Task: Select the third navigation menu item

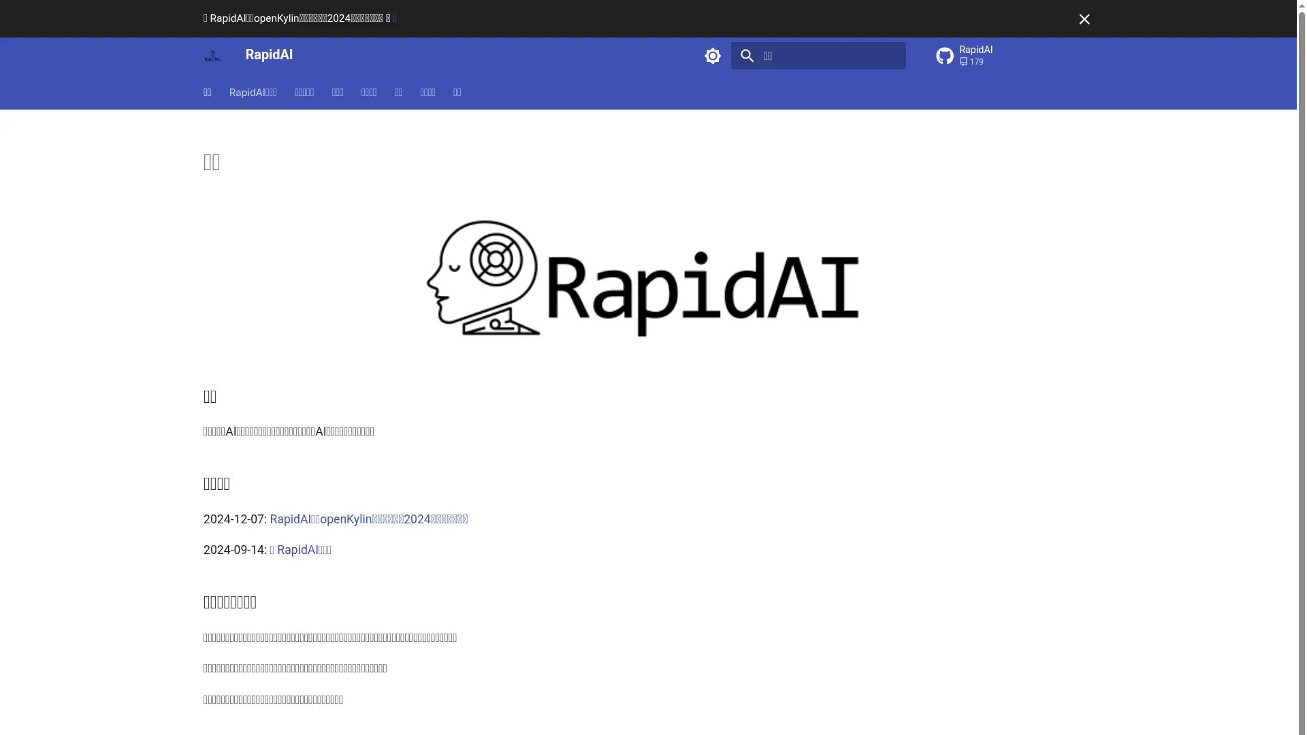Action: pos(304,93)
